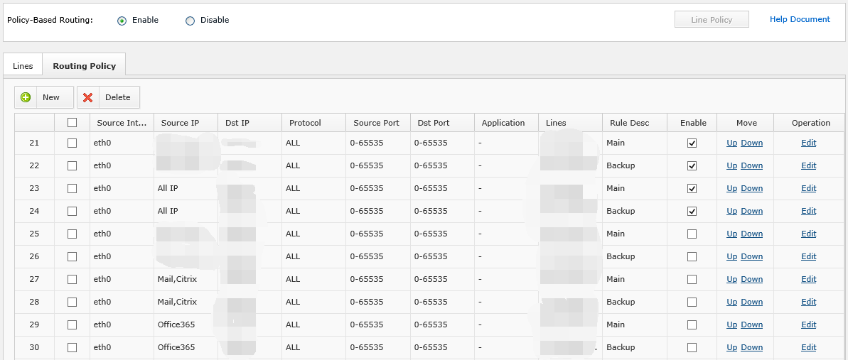This screenshot has width=848, height=360.
Task: Switch to the Lines tab
Action: tap(23, 66)
